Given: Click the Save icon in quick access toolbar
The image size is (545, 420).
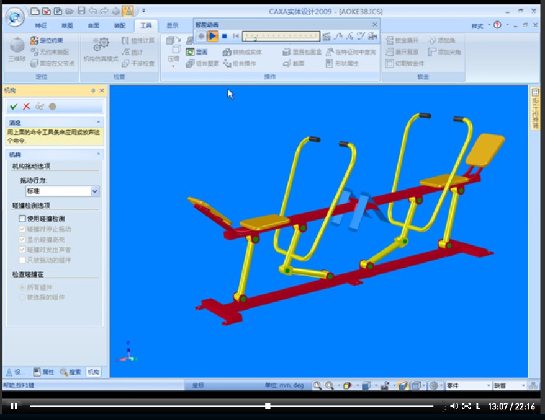Looking at the screenshot, I should tap(81, 11).
